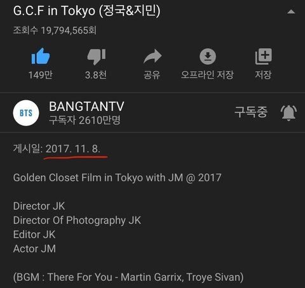This screenshot has width=305, height=288.
Task: Tap the 공유 share label
Action: (152, 75)
